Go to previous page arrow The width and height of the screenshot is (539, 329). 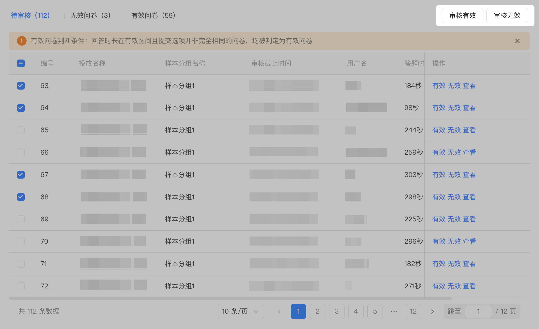279,311
